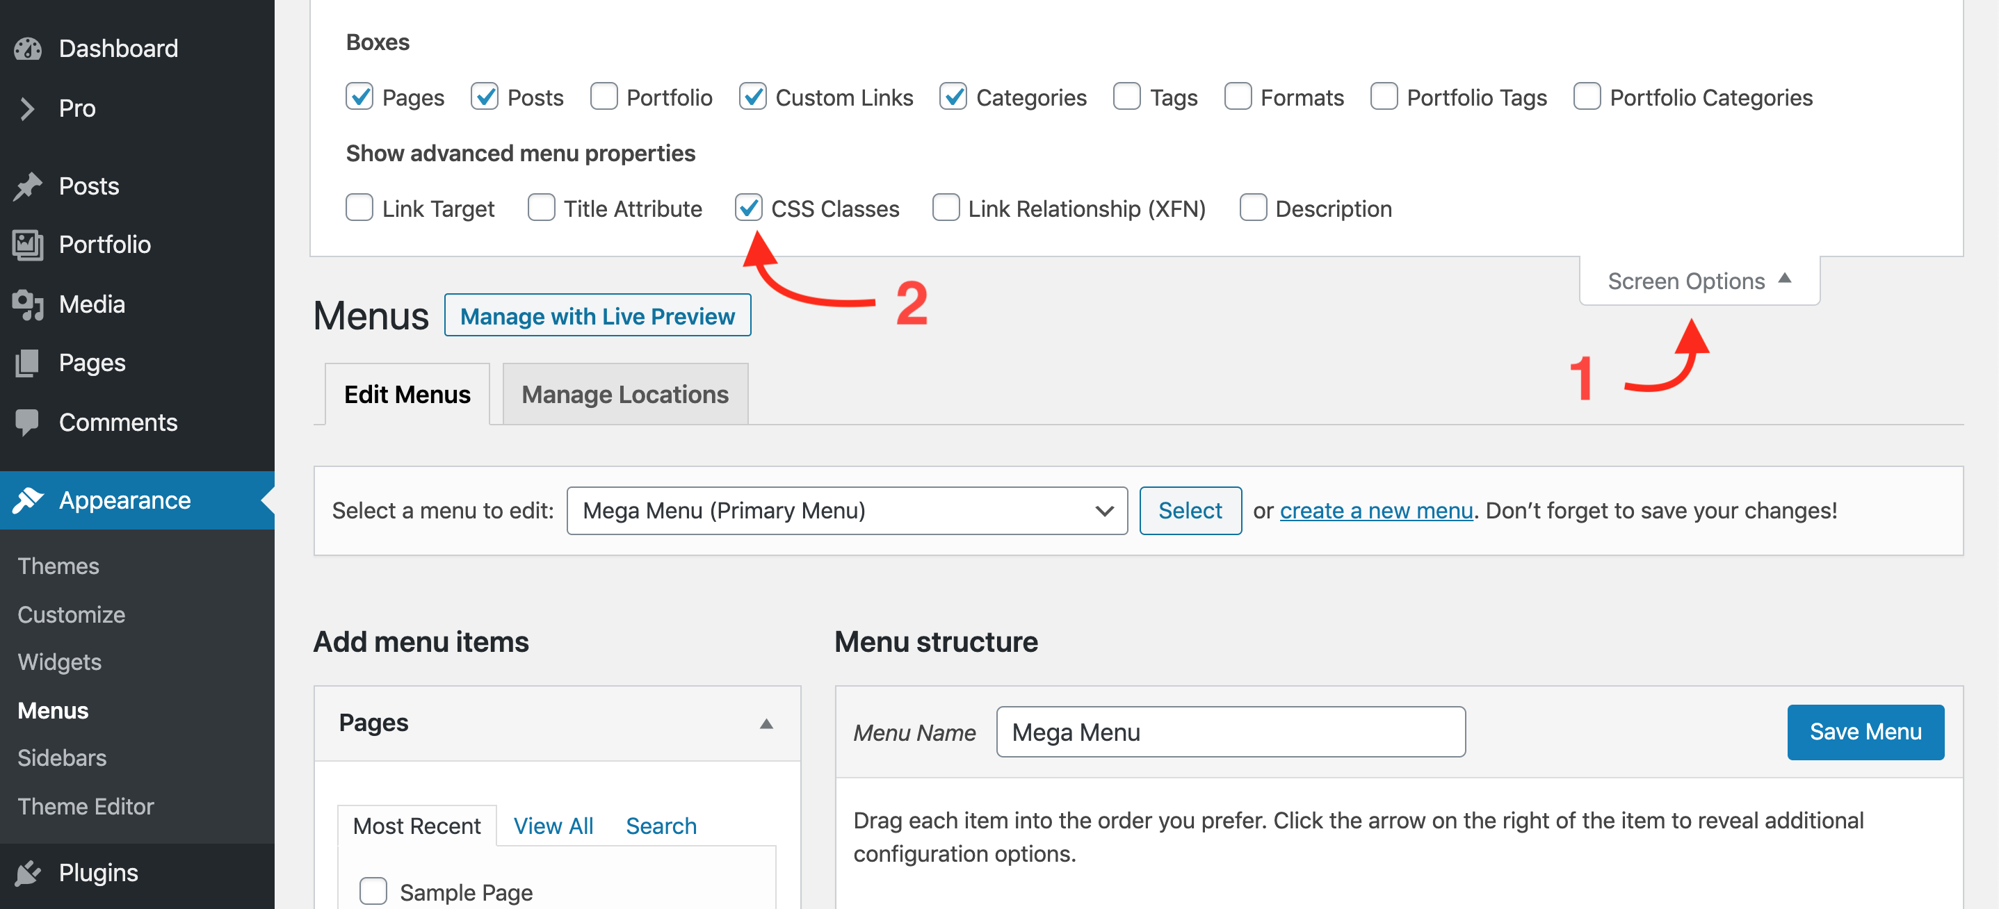The width and height of the screenshot is (1999, 909).
Task: Click the Dashboard gauge icon
Action: point(28,49)
